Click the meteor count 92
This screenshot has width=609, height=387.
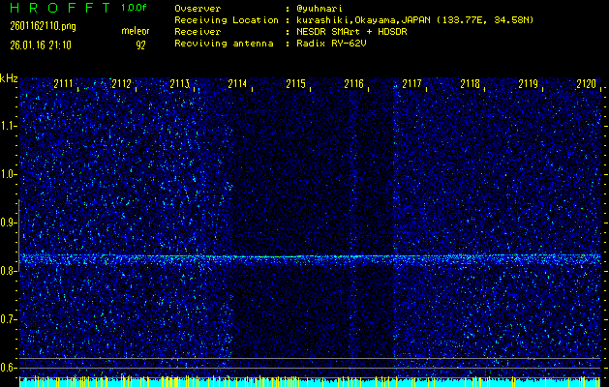coord(140,45)
